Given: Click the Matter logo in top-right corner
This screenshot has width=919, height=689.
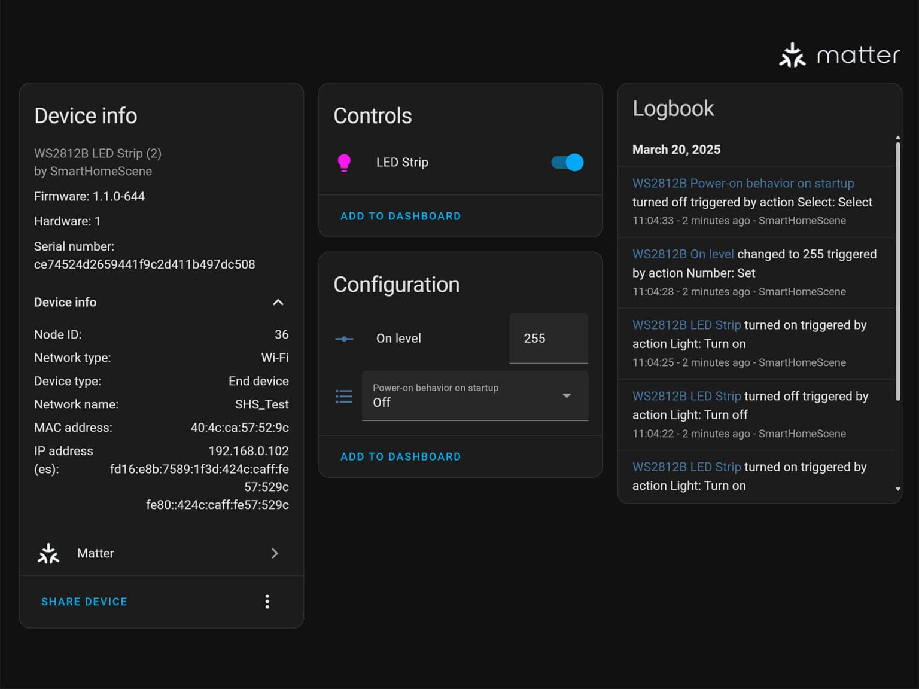Looking at the screenshot, I should click(839, 55).
